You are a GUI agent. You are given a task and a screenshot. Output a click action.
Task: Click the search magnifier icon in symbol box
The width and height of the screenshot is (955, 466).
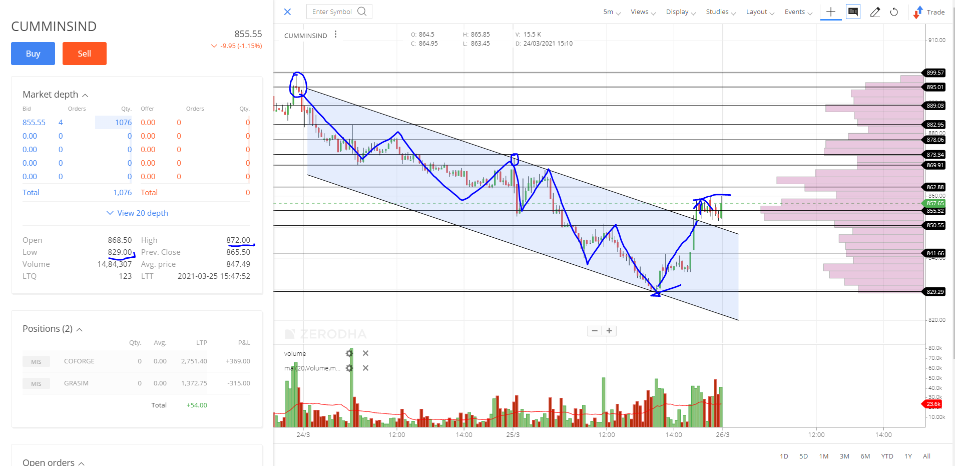click(x=362, y=12)
